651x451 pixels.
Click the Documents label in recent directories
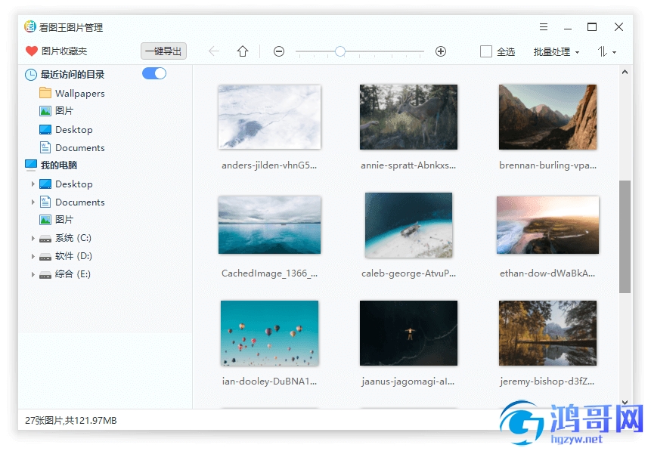[79, 148]
